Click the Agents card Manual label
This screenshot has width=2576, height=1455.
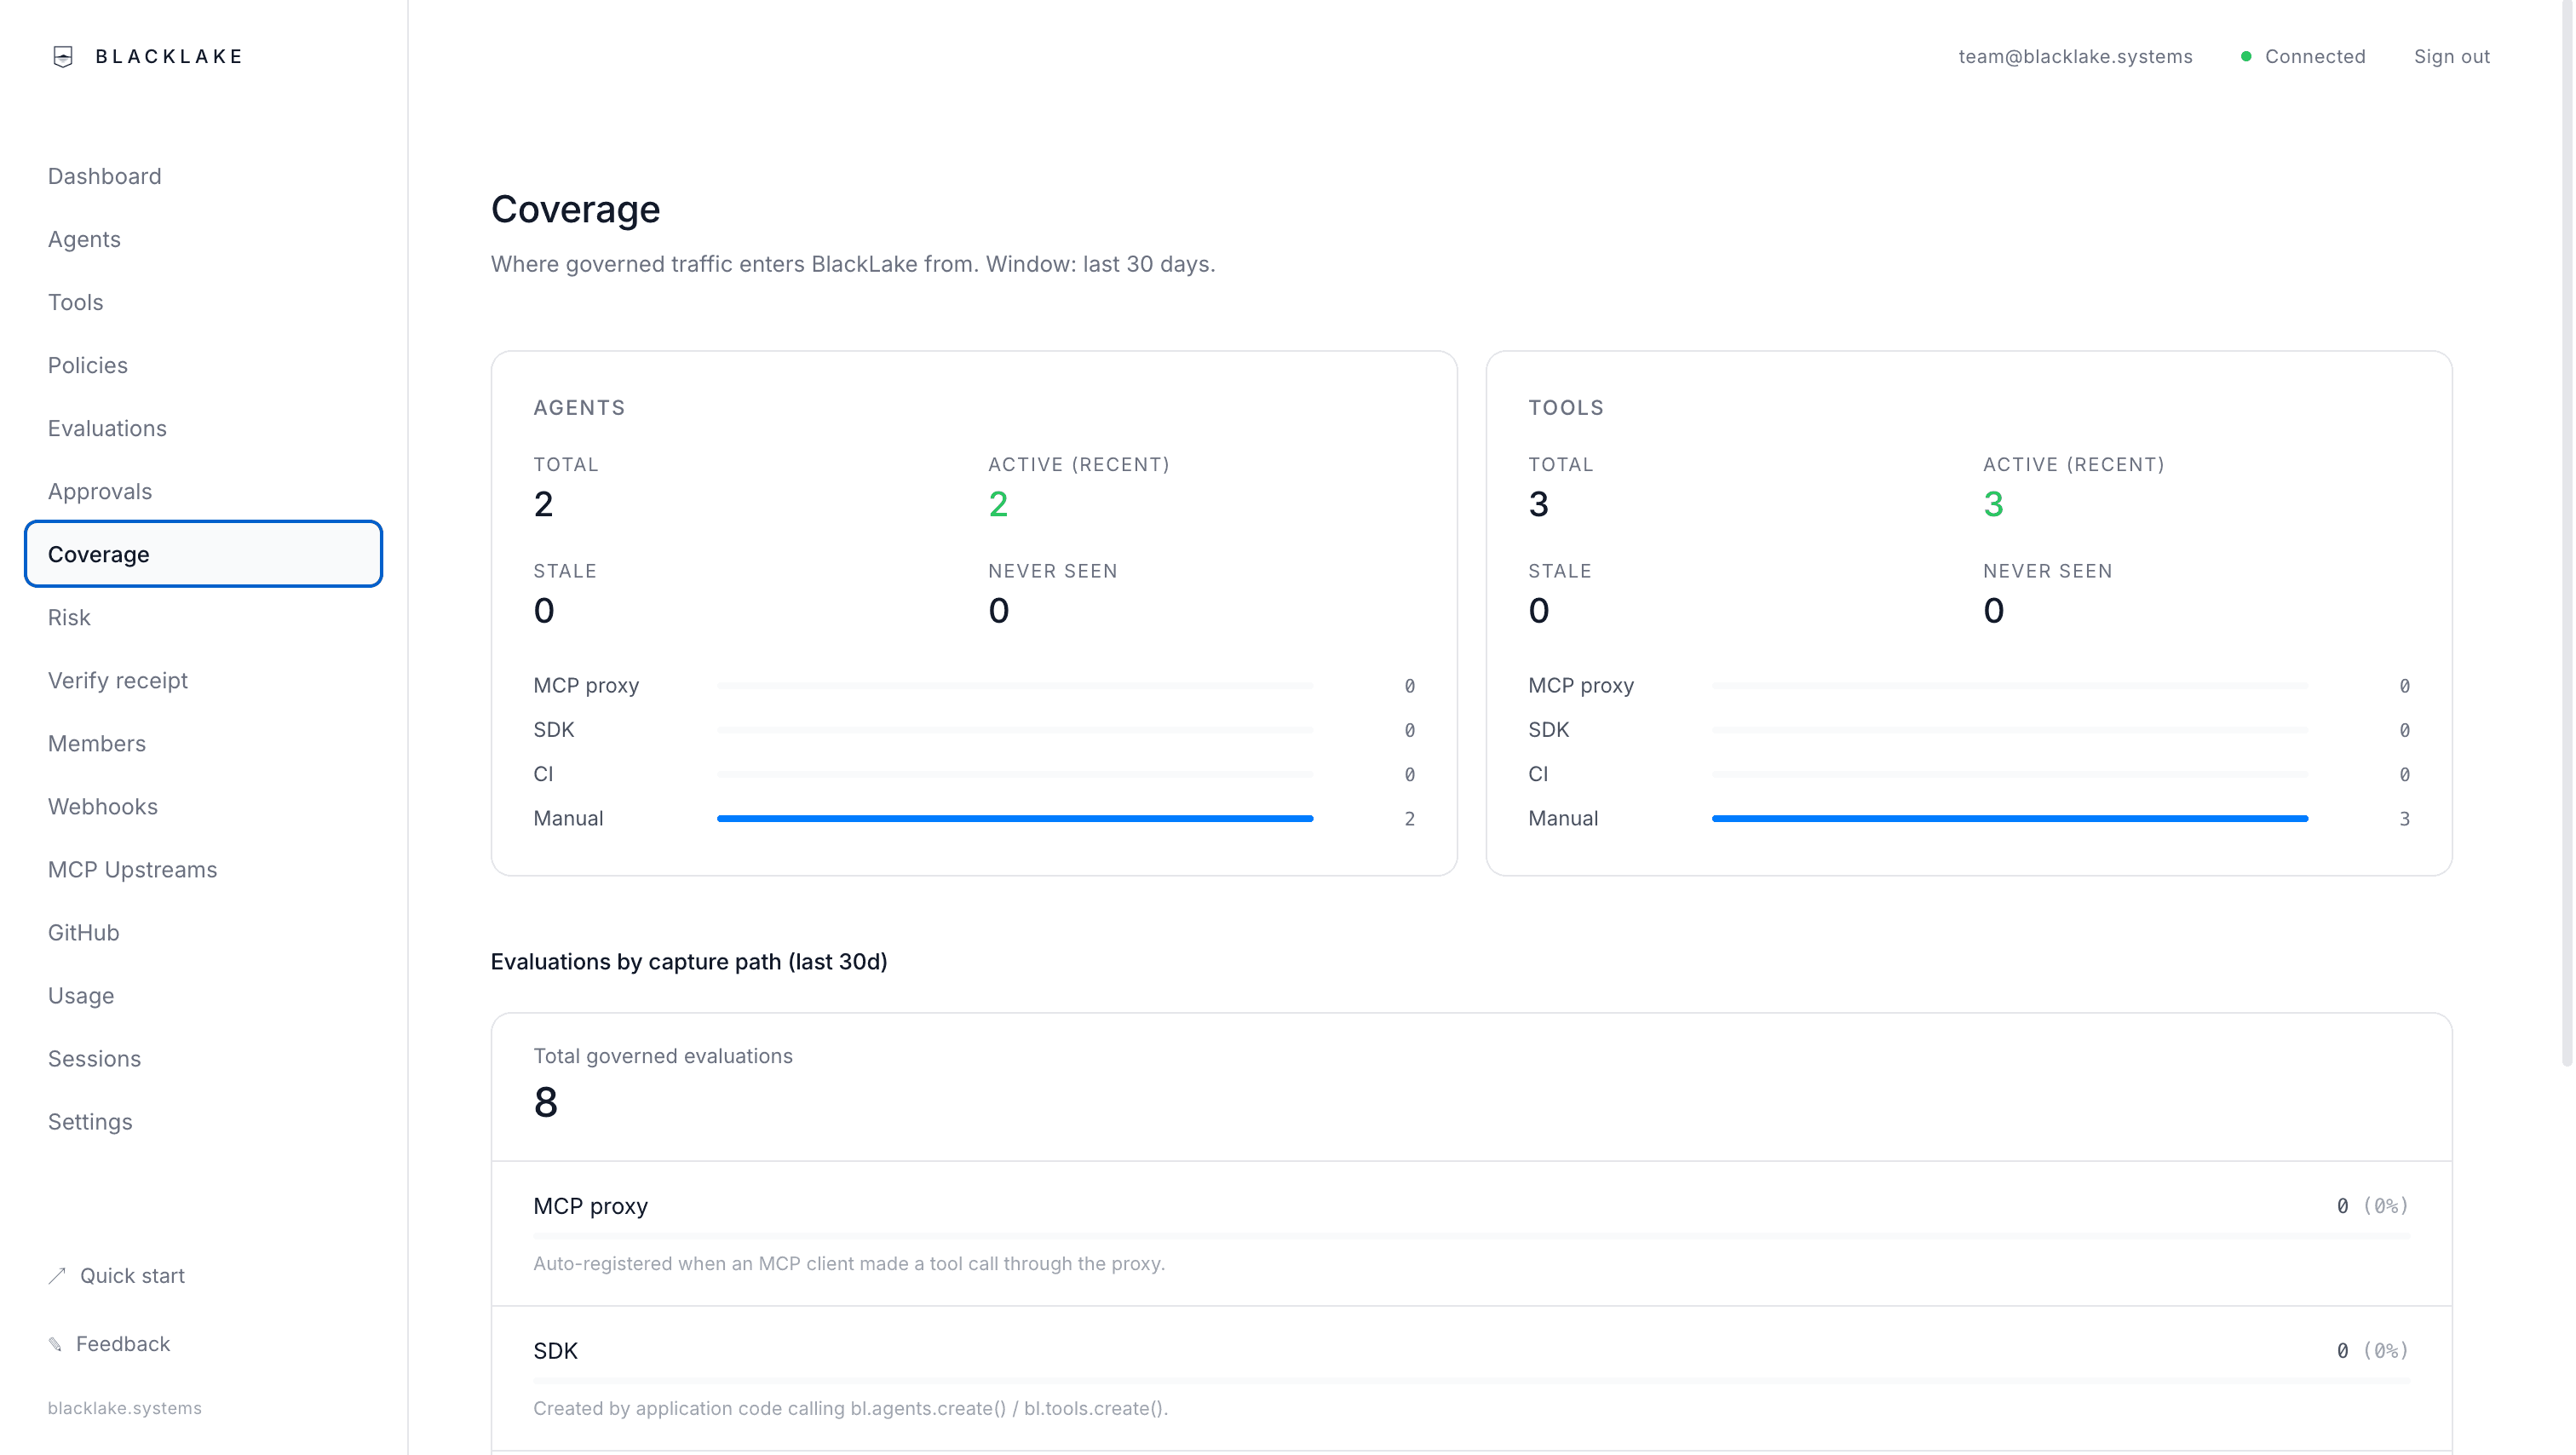pyautogui.click(x=568, y=818)
